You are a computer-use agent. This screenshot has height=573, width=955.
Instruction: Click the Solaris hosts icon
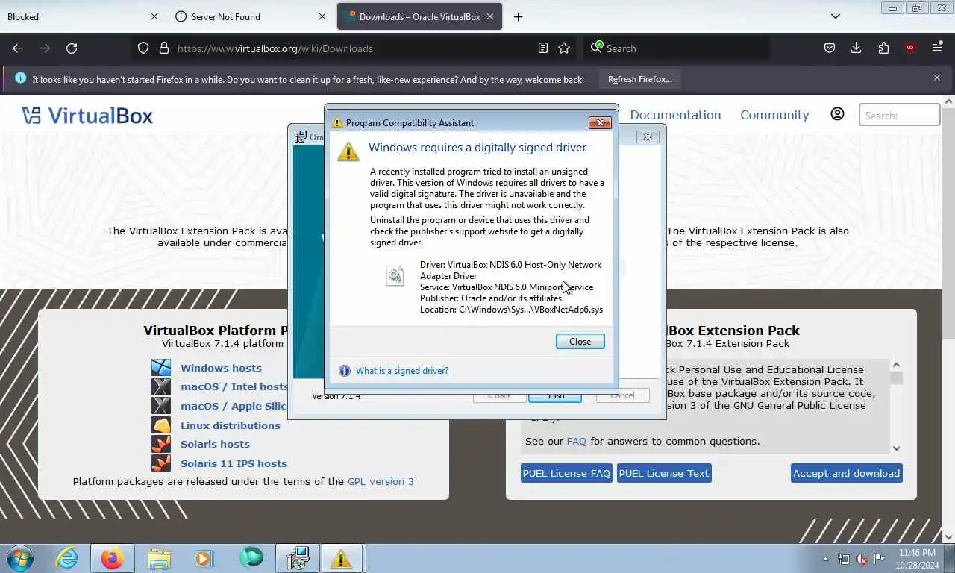[x=161, y=444]
